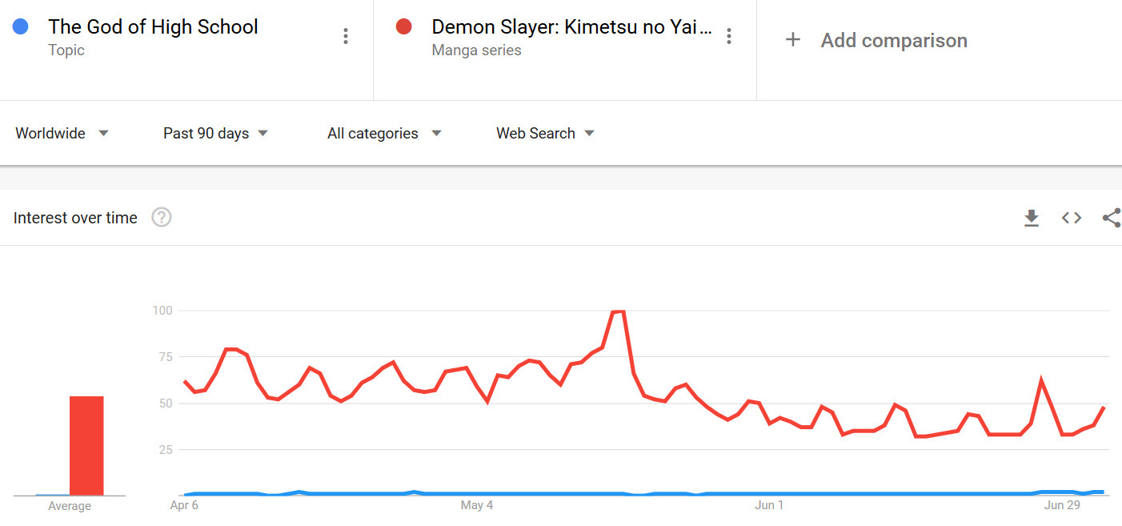
Task: Change the Web Search type dropdown
Action: (x=545, y=134)
